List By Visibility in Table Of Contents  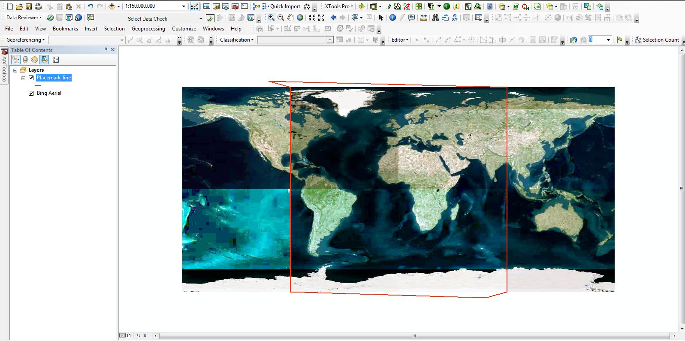coord(35,60)
